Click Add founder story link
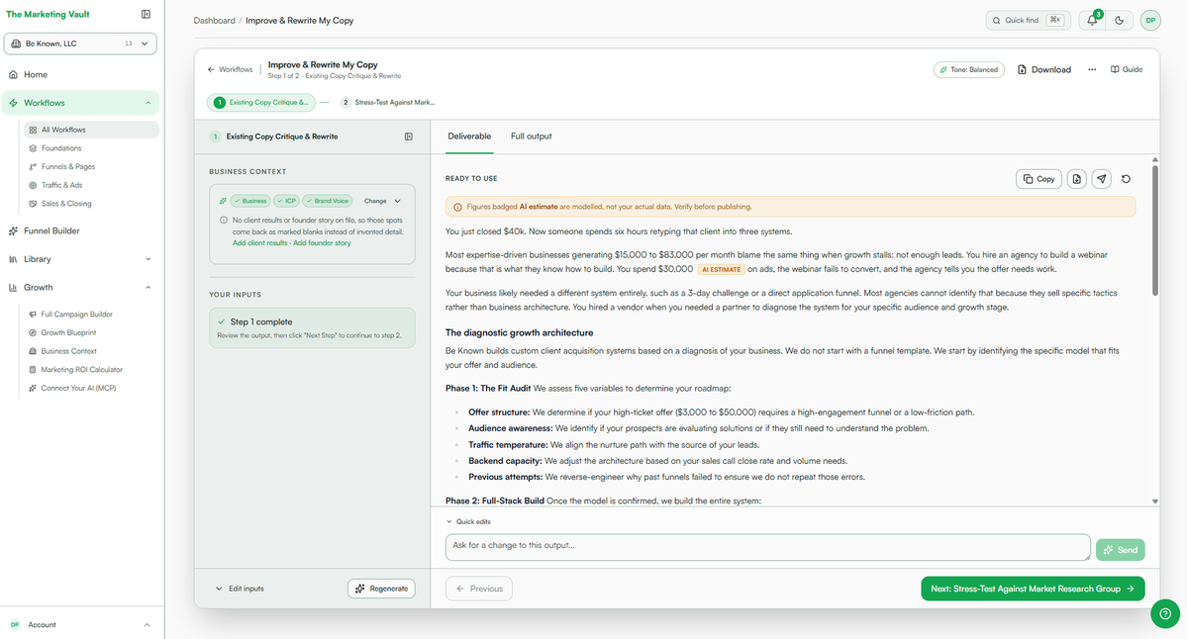This screenshot has height=639, width=1187. [322, 242]
